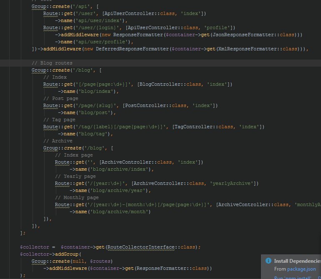Click the '/page/{slug}' route pattern
This screenshot has height=279, width=321.
tap(96, 105)
